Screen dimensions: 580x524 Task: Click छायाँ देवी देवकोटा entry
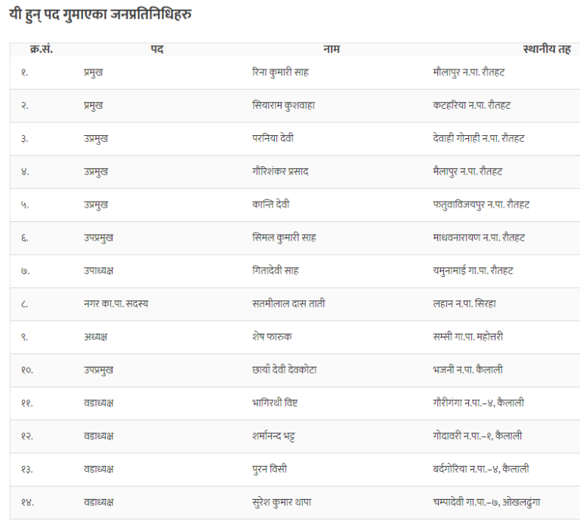[284, 370]
